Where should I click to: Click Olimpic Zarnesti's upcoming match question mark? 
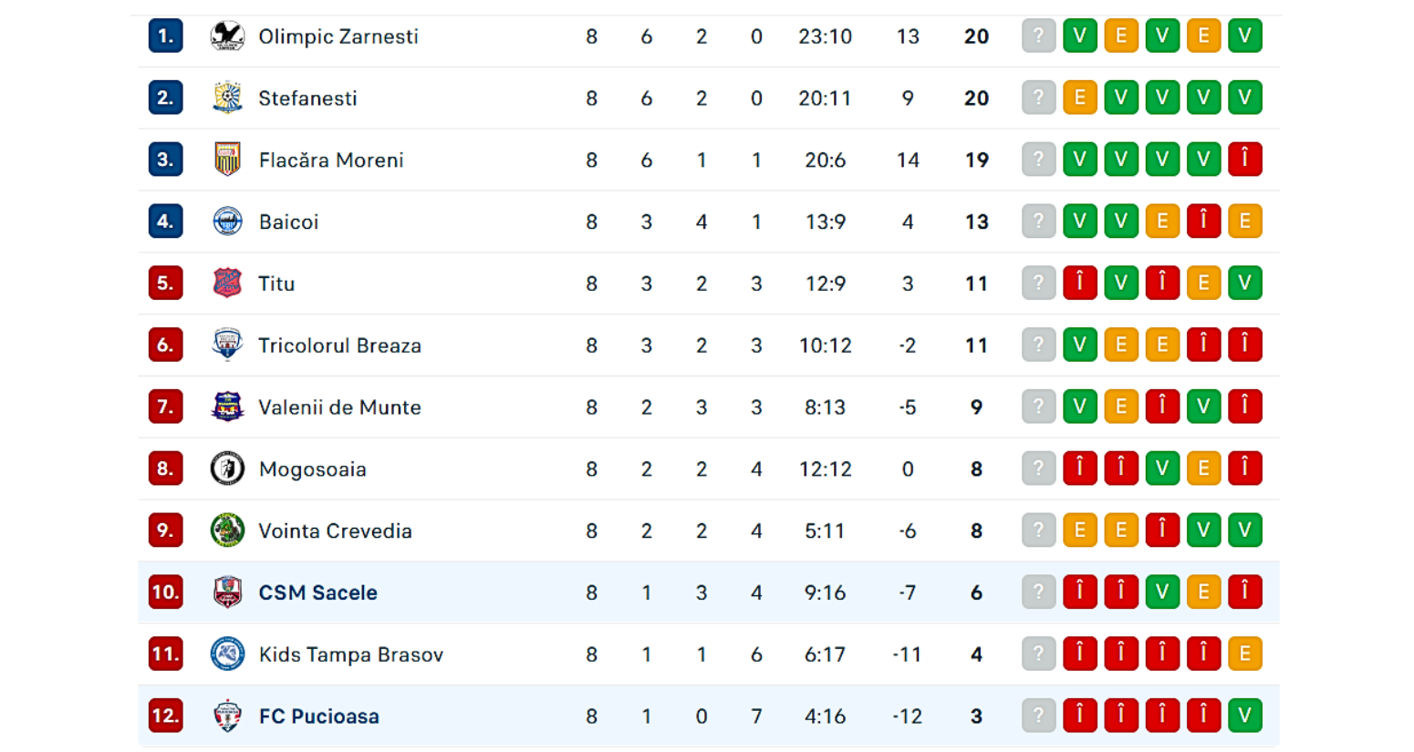[1038, 36]
